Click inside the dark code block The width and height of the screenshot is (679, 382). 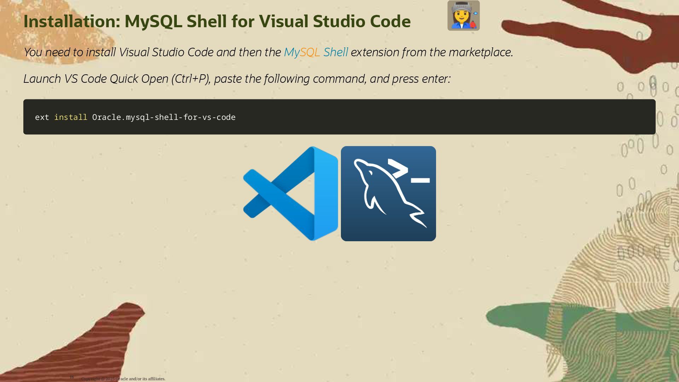point(424,117)
